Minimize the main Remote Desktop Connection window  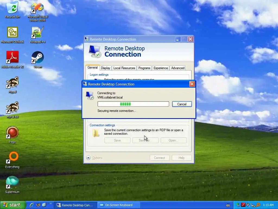[x=178, y=39]
